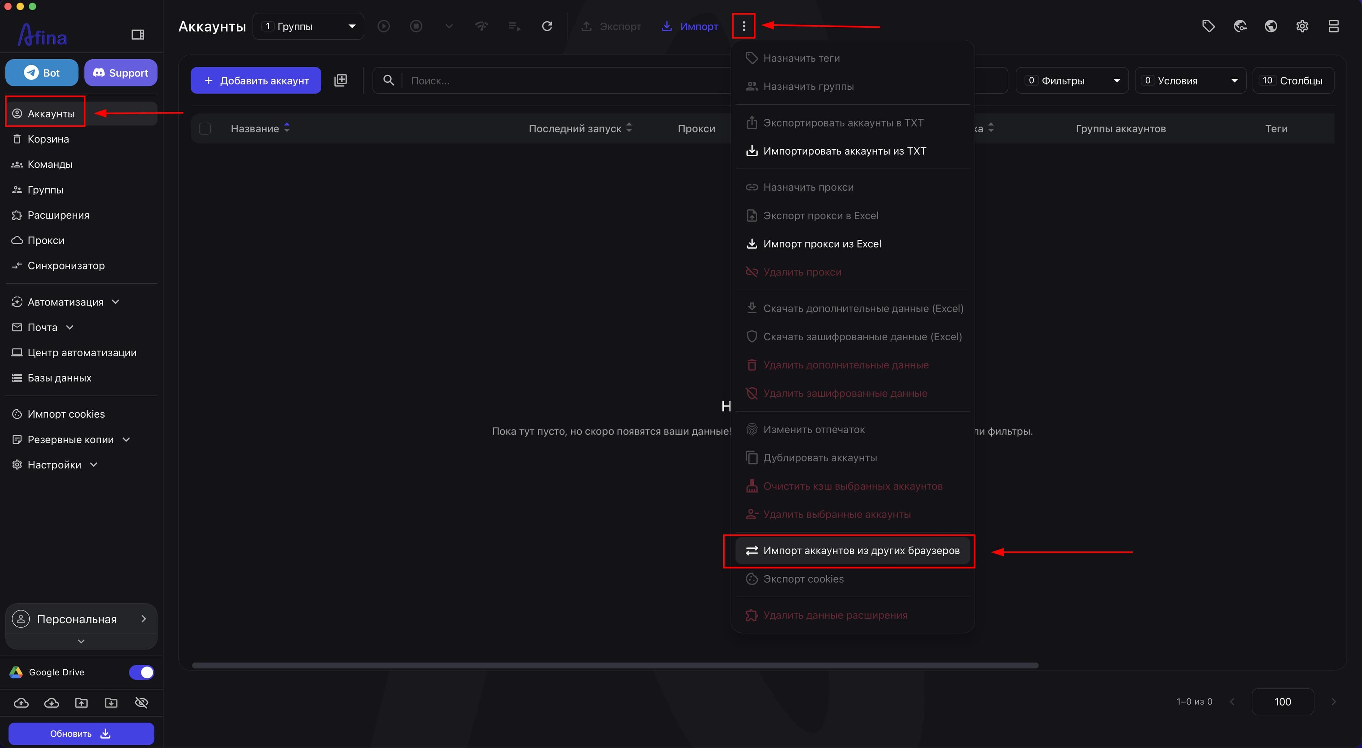This screenshot has width=1362, height=748.
Task: Toggle the Google Drive switch
Action: (141, 672)
